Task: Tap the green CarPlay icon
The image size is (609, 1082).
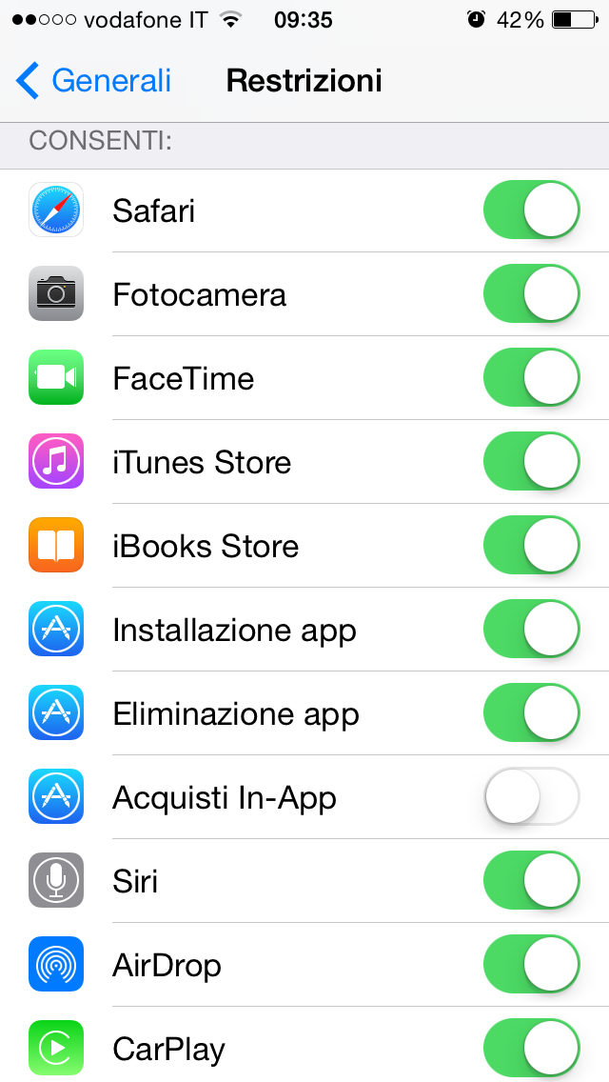Action: pos(56,1049)
